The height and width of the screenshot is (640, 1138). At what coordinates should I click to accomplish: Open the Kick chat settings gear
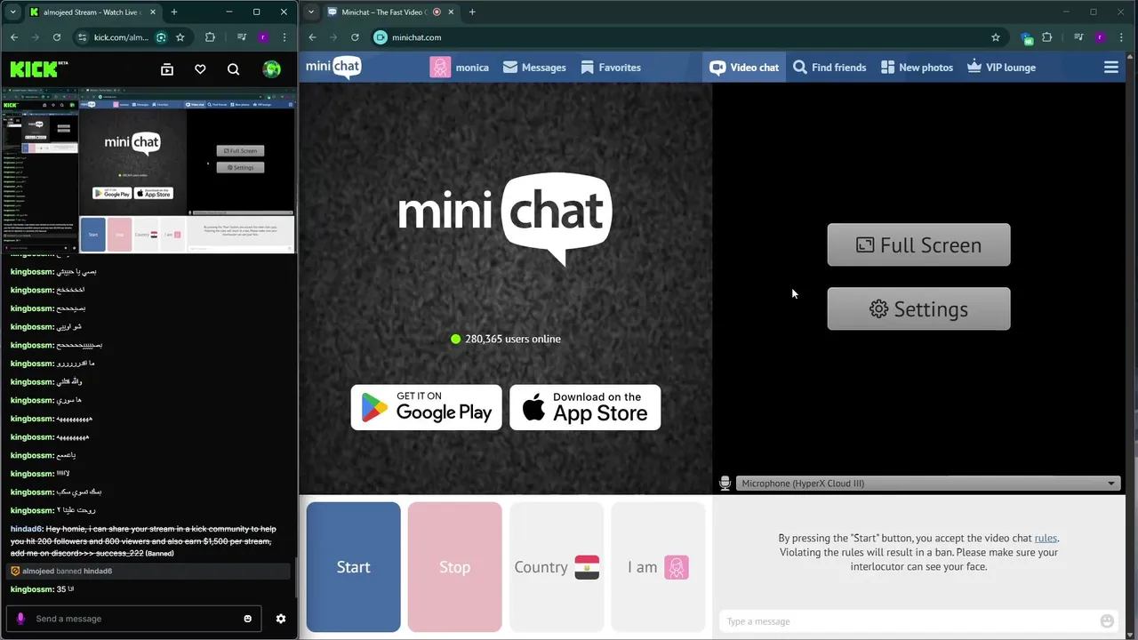point(281,619)
